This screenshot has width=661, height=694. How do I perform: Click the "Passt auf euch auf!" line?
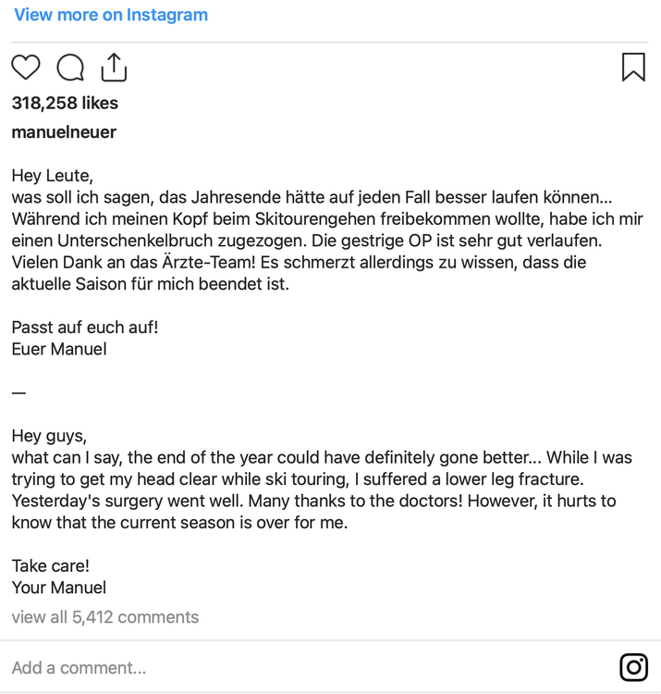tap(85, 328)
